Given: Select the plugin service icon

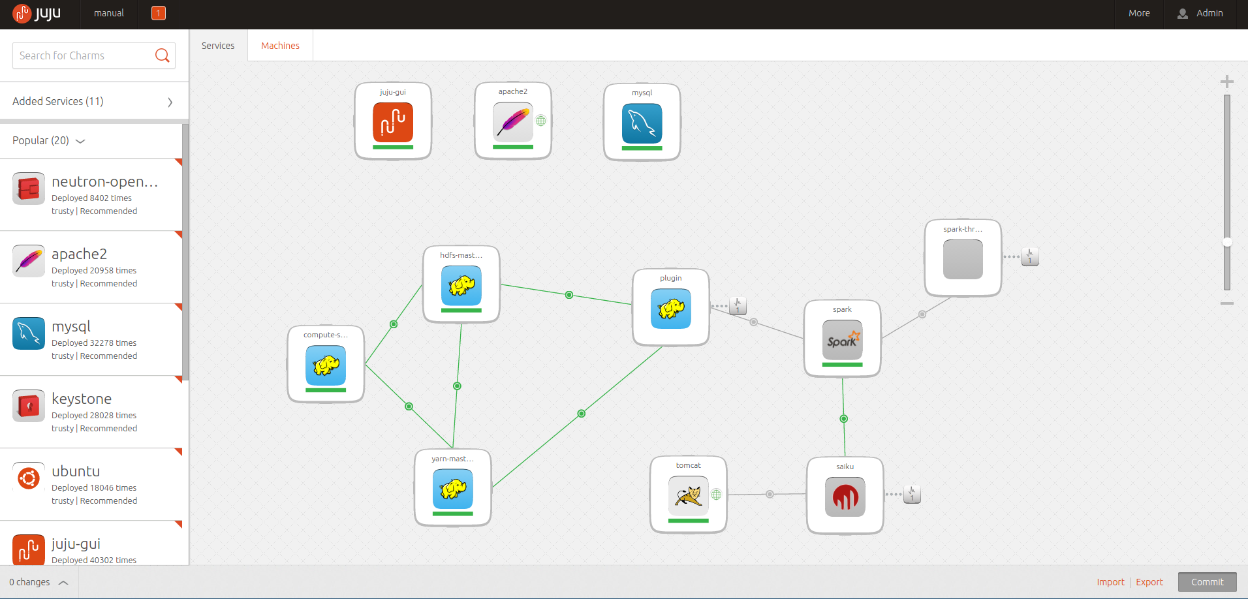Looking at the screenshot, I should click(671, 308).
